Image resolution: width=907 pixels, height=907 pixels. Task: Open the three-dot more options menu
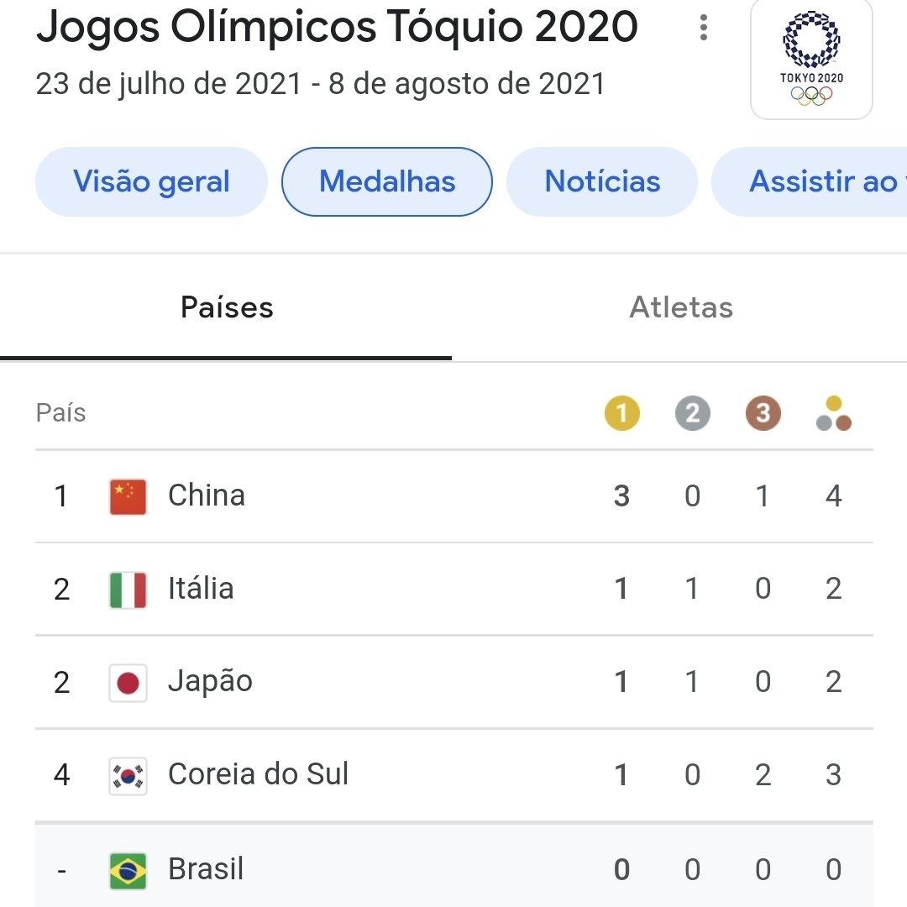point(704,27)
